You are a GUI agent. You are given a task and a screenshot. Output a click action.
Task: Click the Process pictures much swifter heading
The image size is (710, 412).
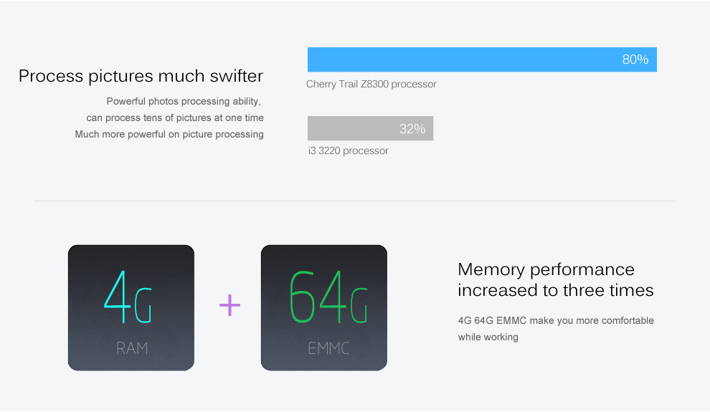coord(141,76)
